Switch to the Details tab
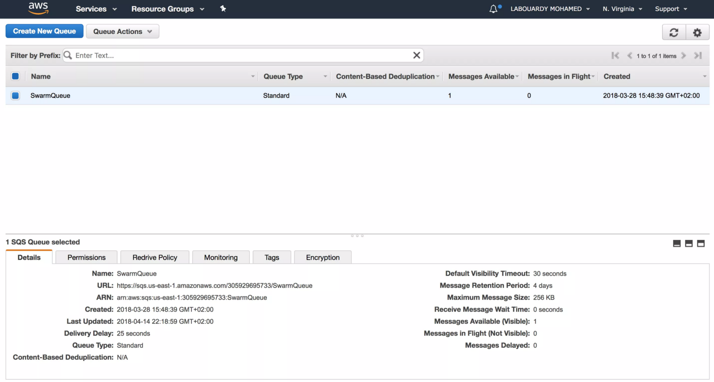 (29, 257)
